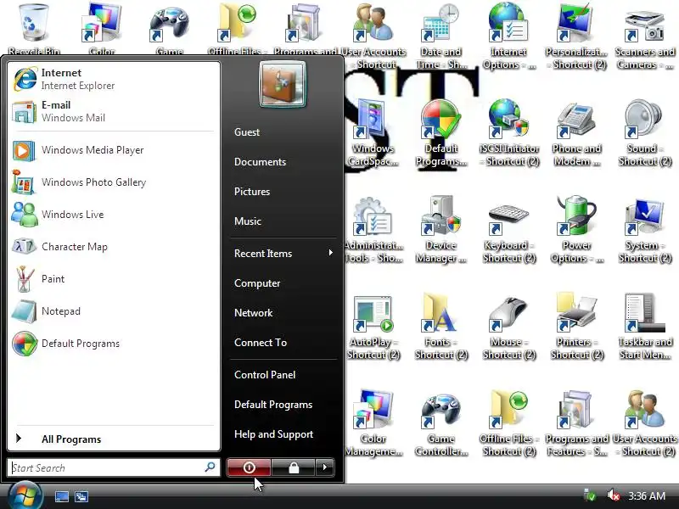Click Show Desktop in Quick Launch
Image resolution: width=679 pixels, height=509 pixels.
click(x=61, y=496)
